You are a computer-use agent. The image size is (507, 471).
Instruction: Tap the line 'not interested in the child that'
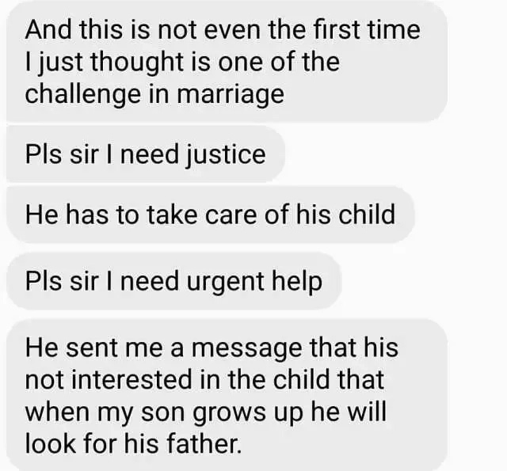pos(204,380)
